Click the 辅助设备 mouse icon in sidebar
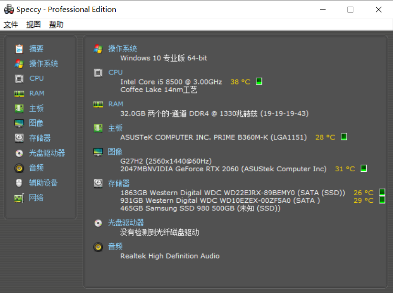 19,183
